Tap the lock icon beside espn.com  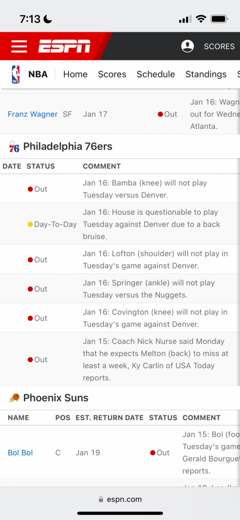pyautogui.click(x=101, y=499)
